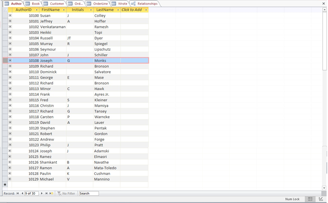Expand the Russell Dyer record
This screenshot has width=328, height=203.
pyautogui.click(x=10, y=38)
